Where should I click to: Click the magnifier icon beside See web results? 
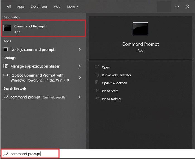click(6, 97)
